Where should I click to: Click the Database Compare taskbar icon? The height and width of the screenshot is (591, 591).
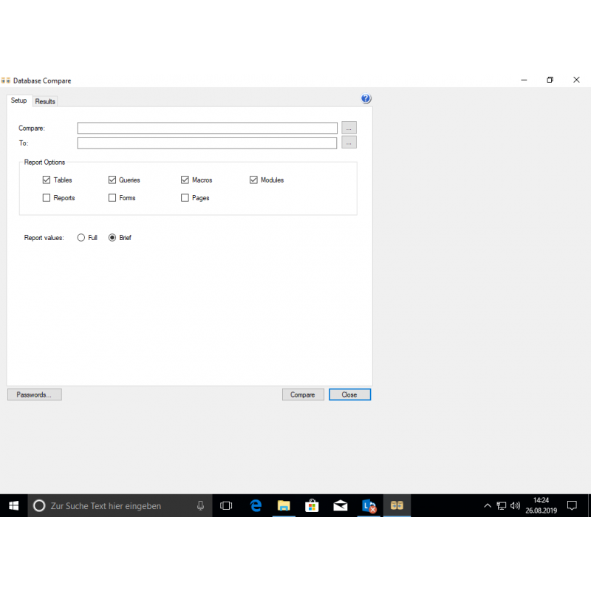click(397, 506)
